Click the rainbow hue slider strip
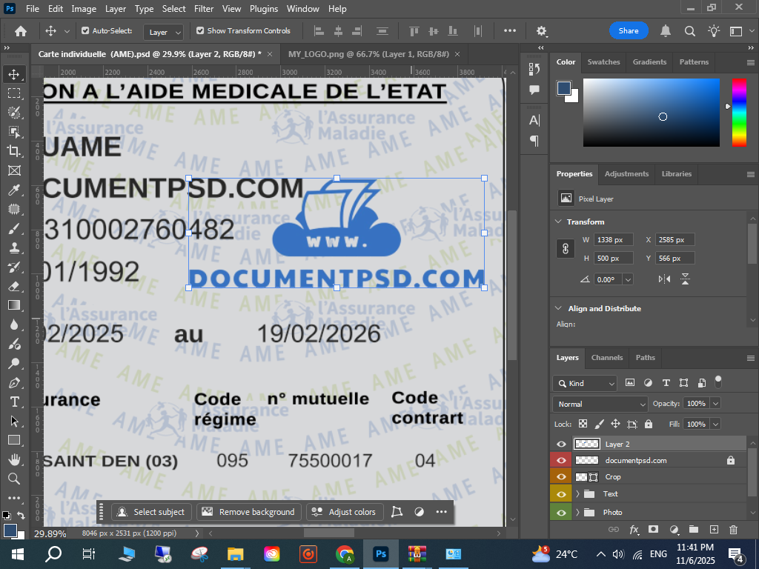 click(739, 112)
